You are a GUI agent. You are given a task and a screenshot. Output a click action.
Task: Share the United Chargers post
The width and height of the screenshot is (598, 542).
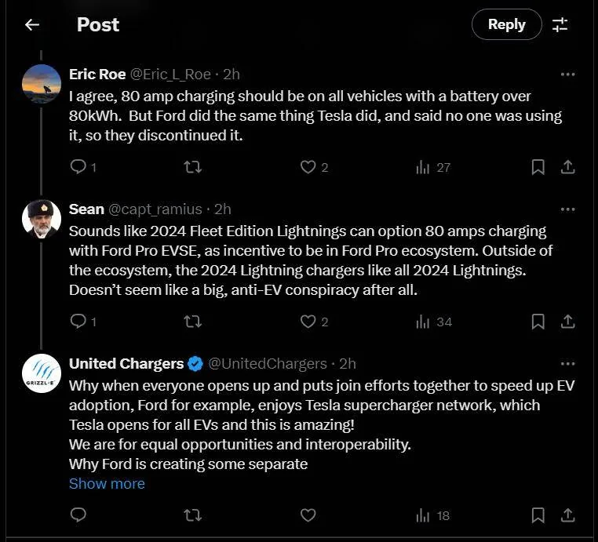[x=567, y=515]
